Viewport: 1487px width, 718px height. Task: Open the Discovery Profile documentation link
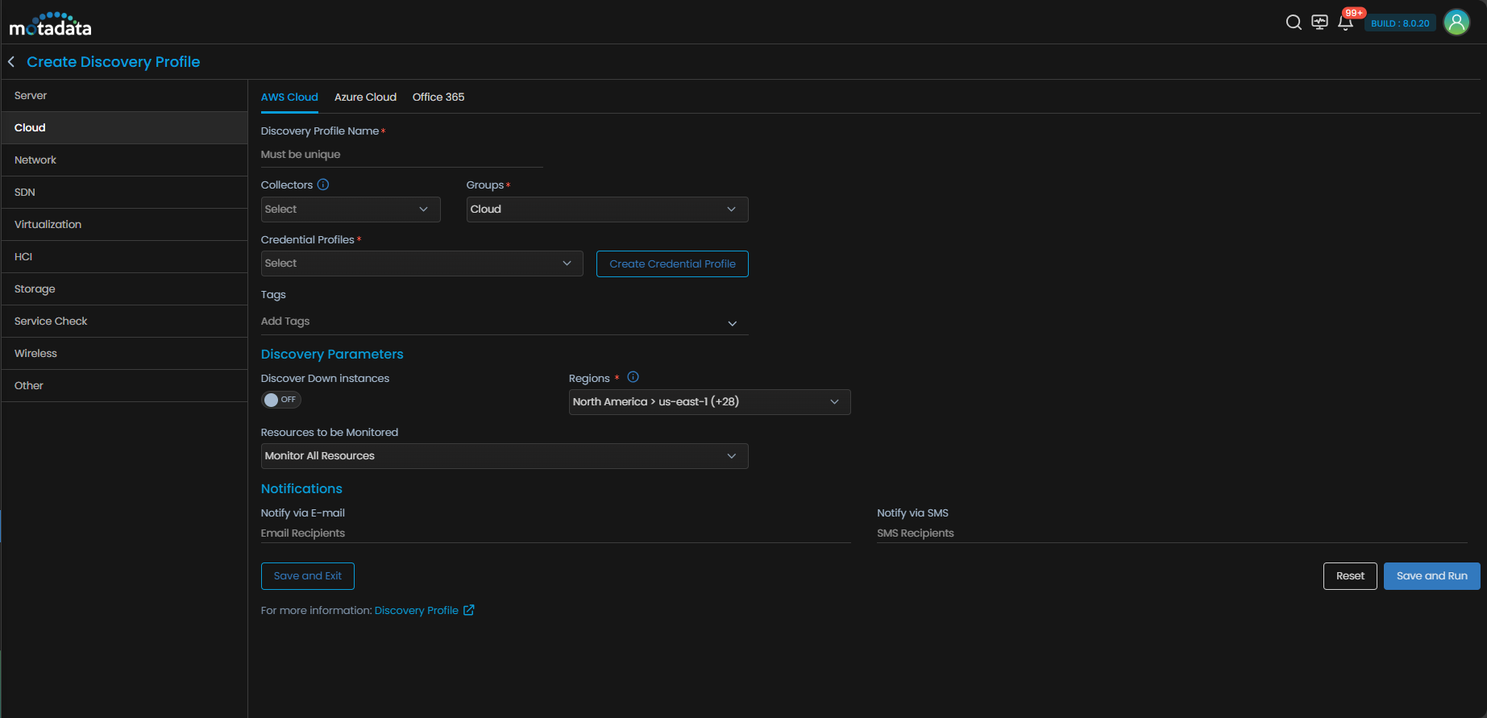coord(416,611)
